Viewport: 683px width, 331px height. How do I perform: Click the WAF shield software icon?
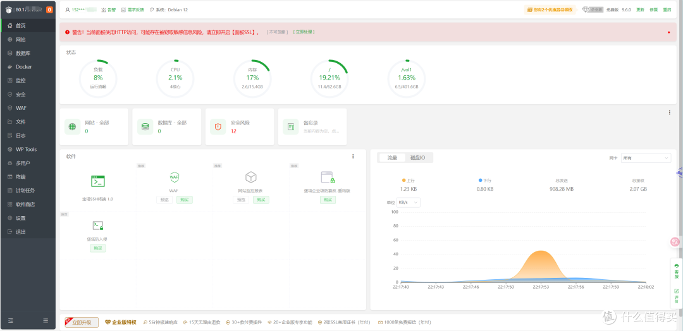pos(175,177)
